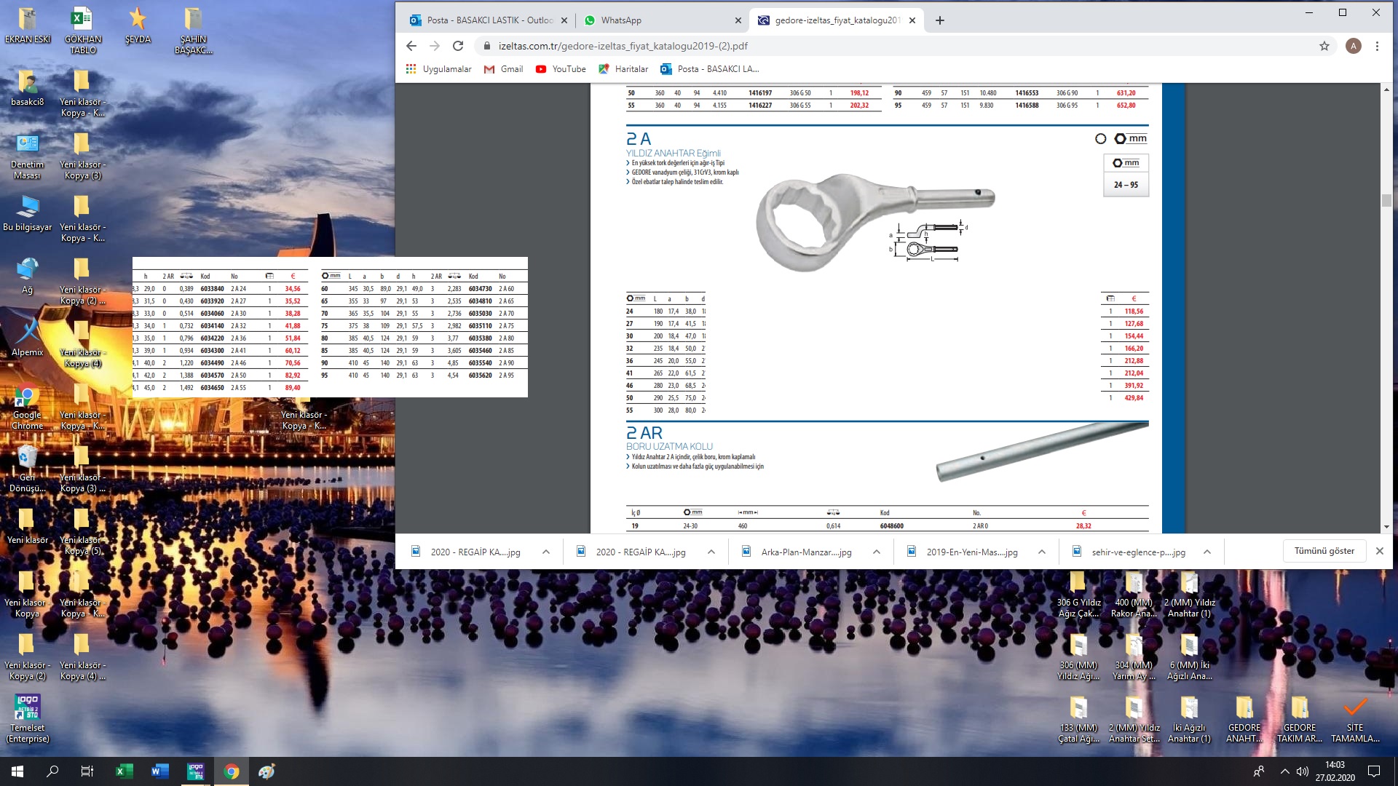The image size is (1398, 786).
Task: Open the Windows Start menu
Action: (17, 771)
